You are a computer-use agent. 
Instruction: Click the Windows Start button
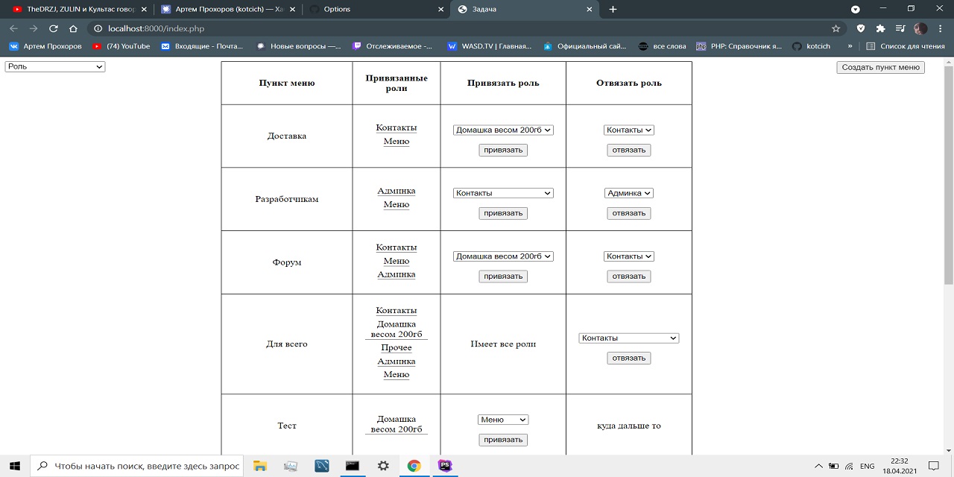click(15, 466)
